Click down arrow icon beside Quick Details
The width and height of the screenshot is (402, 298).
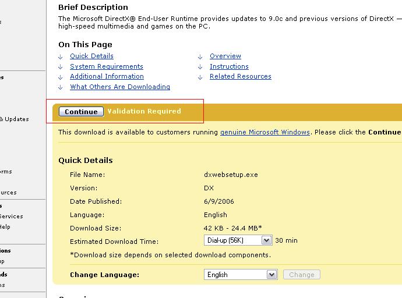[61, 56]
